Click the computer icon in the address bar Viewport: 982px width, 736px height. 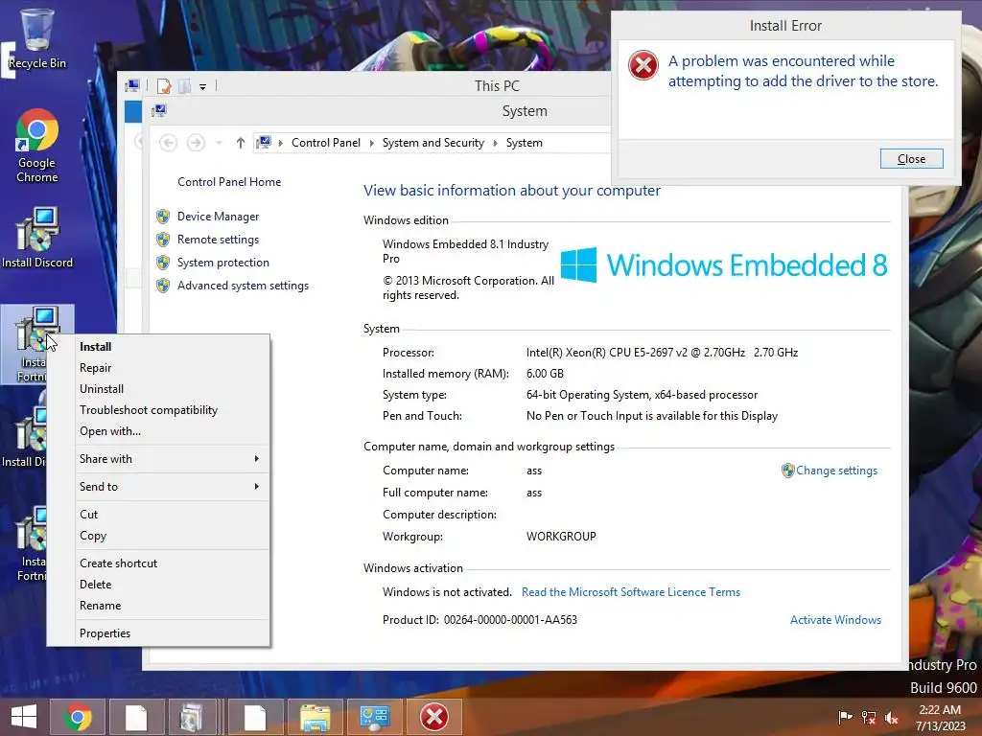click(264, 142)
